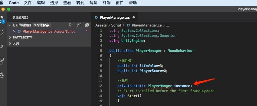Open the 终端 menu
This screenshot has width=257, height=106.
tap(107, 3)
